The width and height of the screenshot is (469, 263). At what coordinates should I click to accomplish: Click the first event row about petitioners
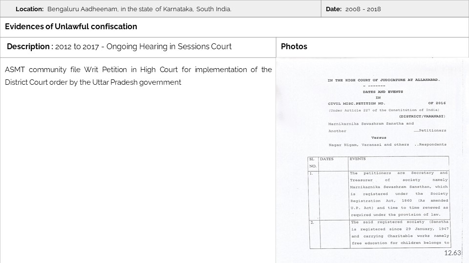[x=399, y=194]
